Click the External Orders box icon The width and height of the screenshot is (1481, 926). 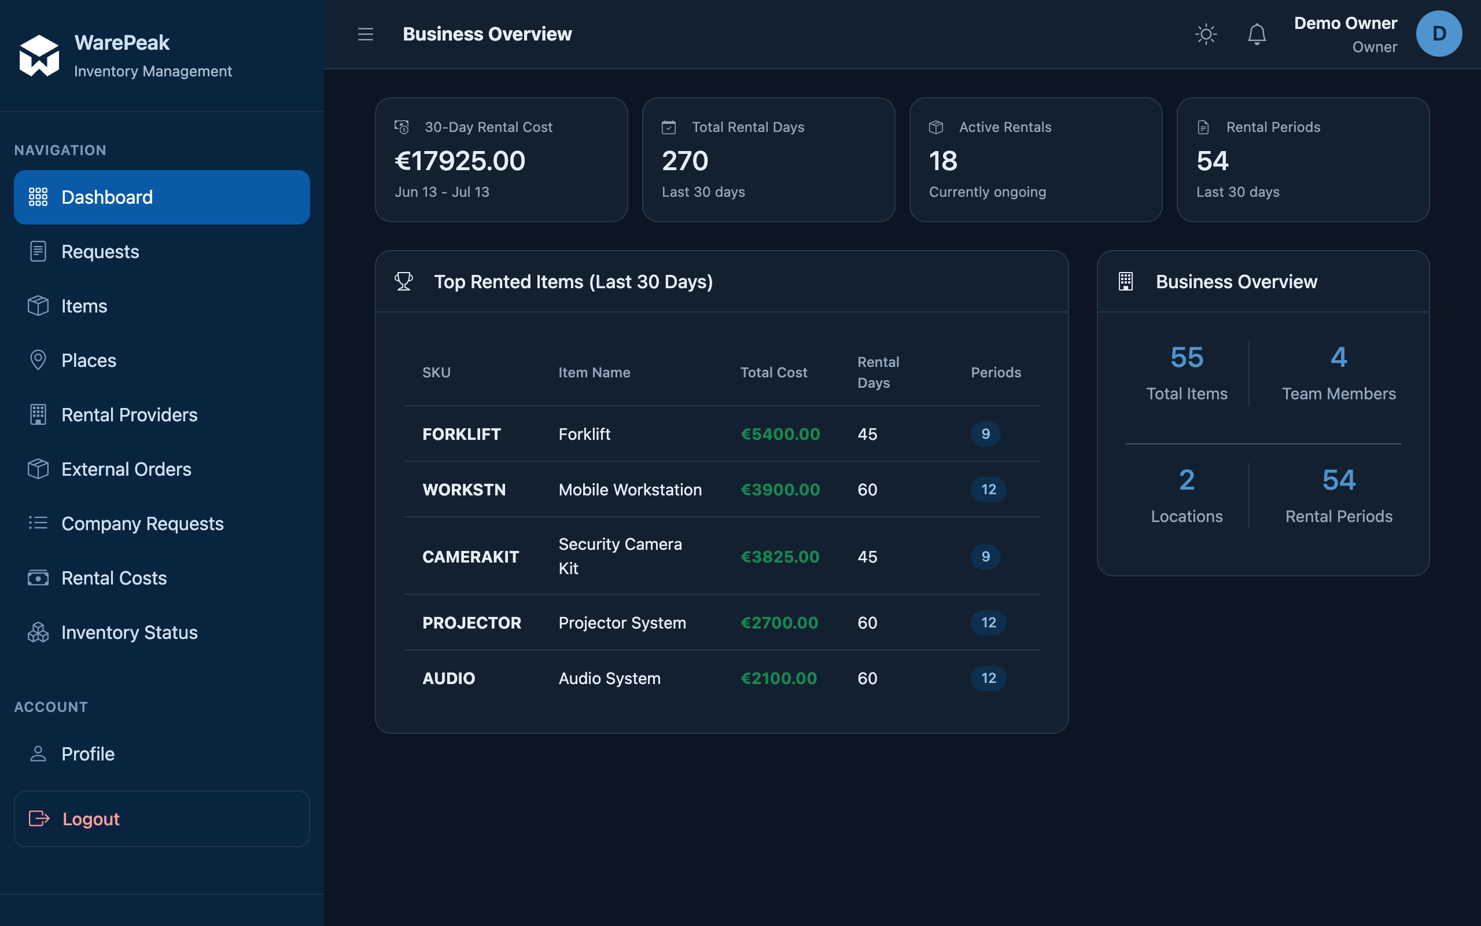[38, 469]
